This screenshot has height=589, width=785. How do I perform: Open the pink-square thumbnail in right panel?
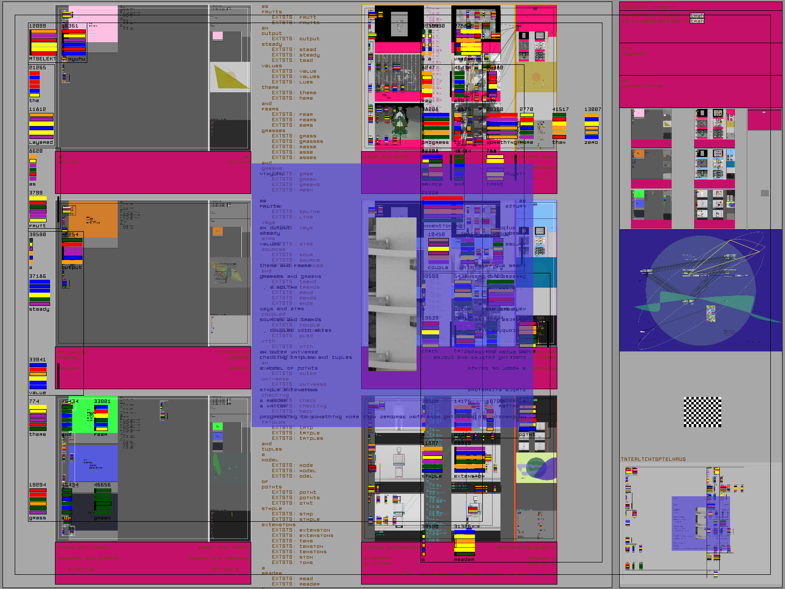pyautogui.click(x=651, y=128)
